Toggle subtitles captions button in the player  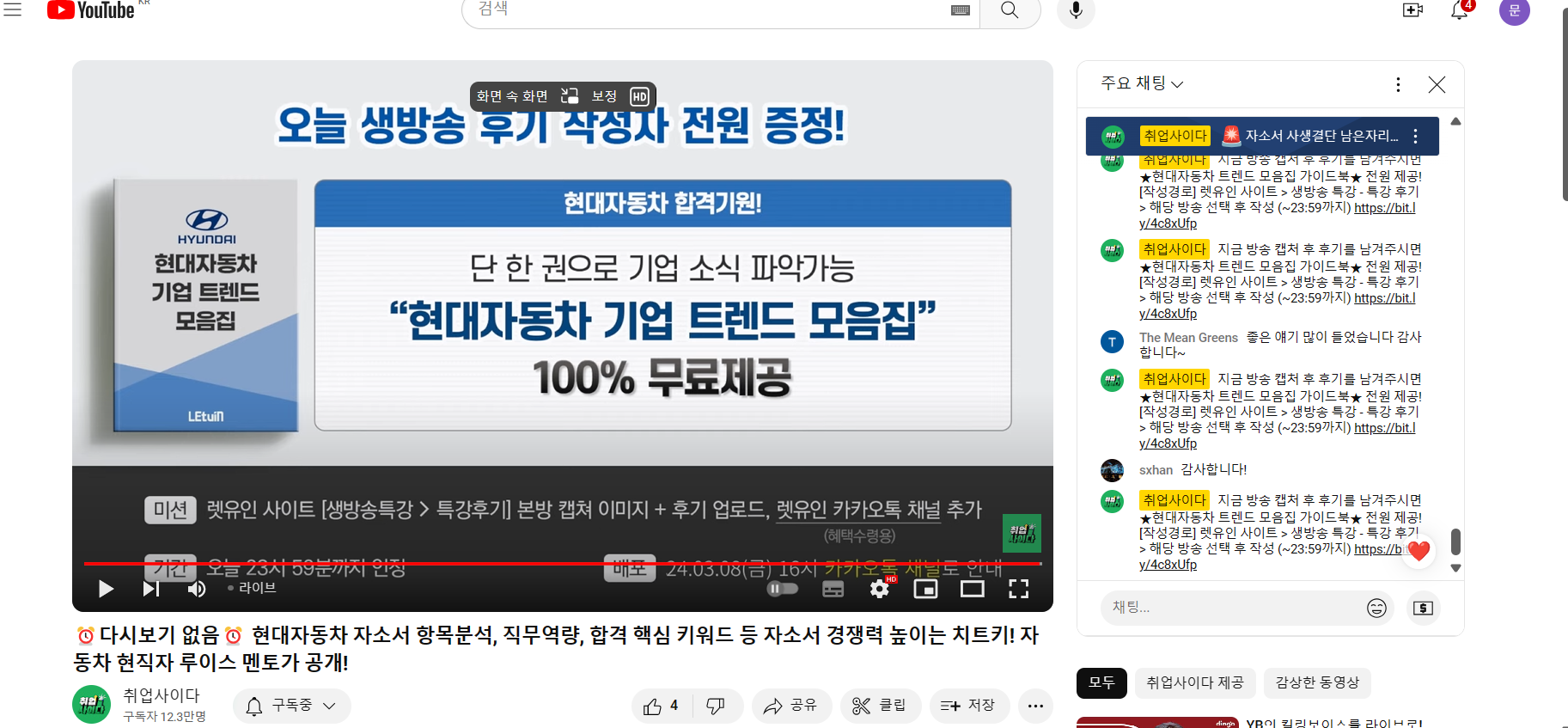click(833, 589)
